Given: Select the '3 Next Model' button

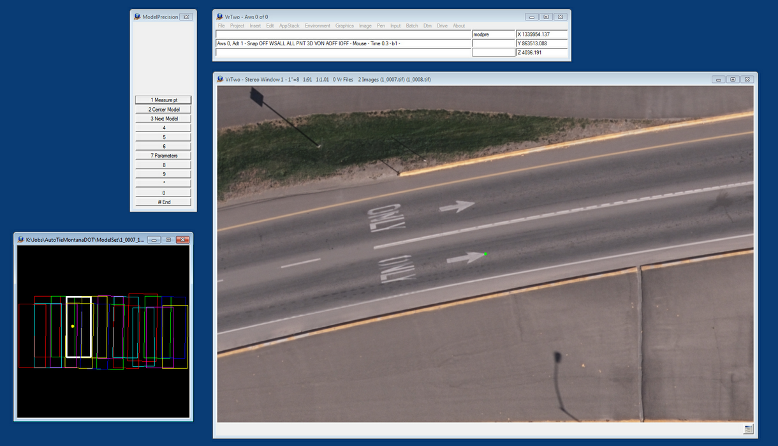Looking at the screenshot, I should pos(163,119).
